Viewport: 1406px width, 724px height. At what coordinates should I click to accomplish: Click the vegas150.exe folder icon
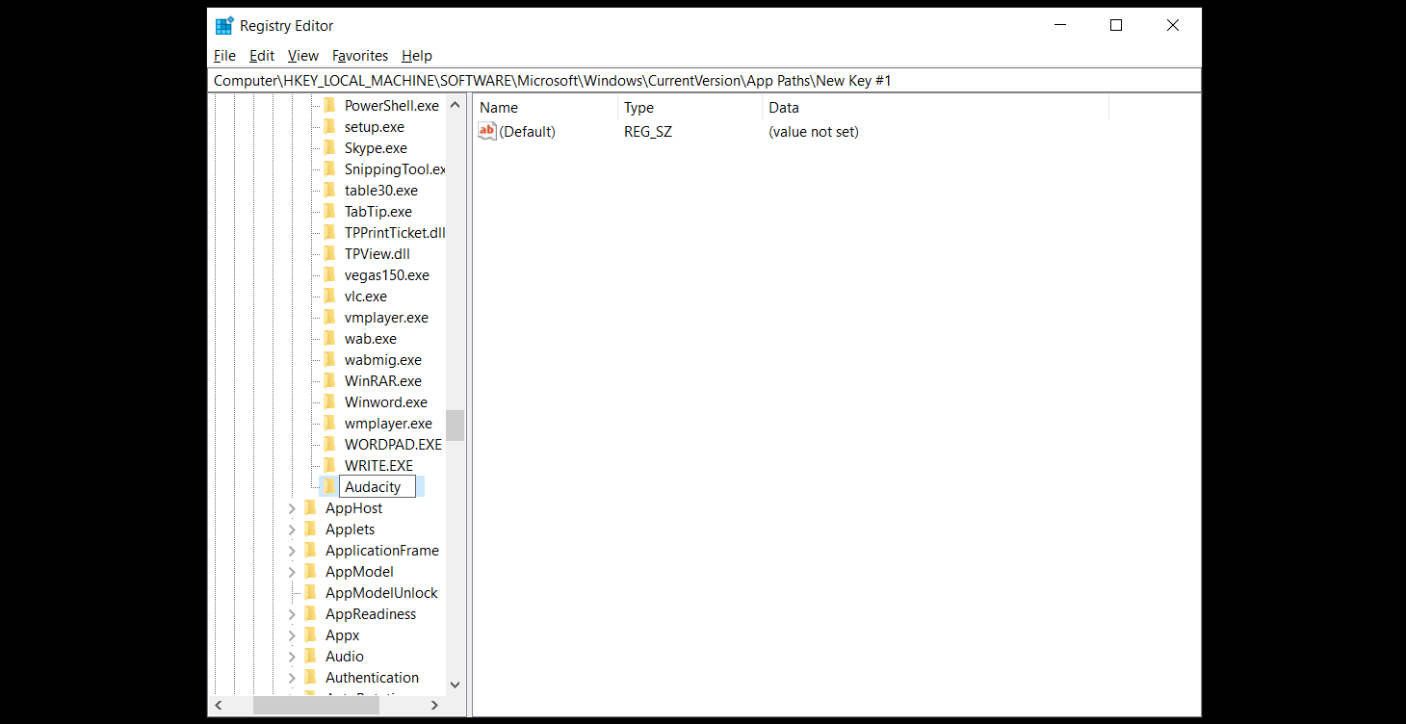(329, 275)
